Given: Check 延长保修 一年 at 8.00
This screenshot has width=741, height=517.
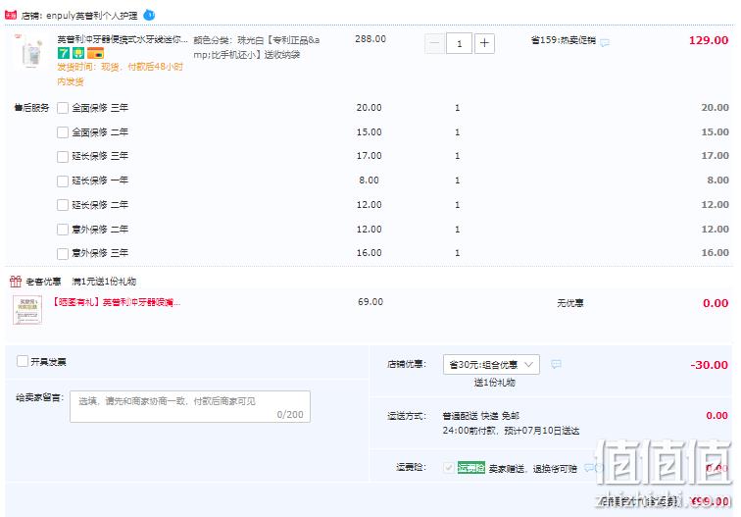Looking at the screenshot, I should (x=63, y=181).
